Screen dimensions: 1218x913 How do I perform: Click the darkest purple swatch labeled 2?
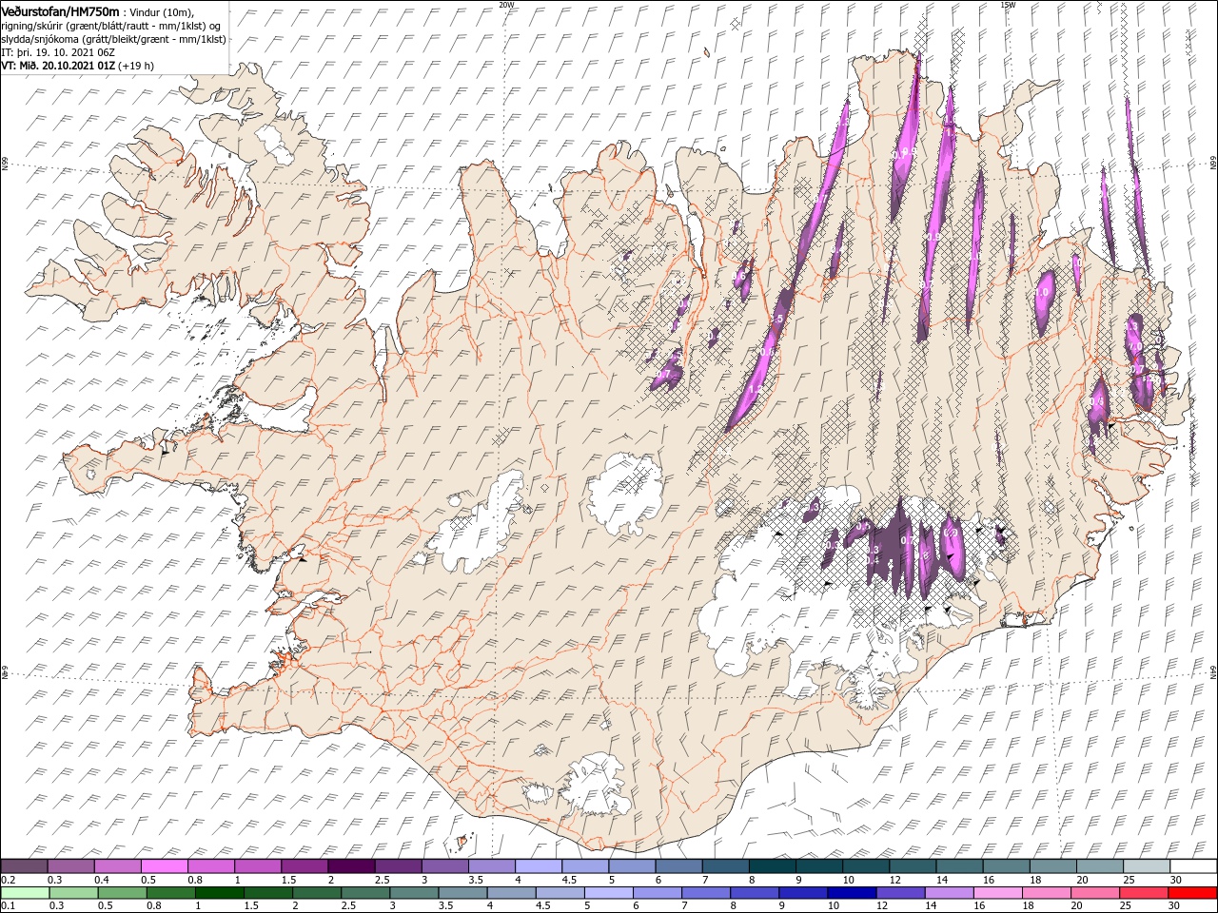pos(351,866)
